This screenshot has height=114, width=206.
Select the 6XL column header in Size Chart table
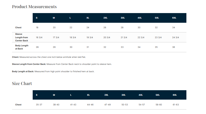pyautogui.click(x=175, y=95)
